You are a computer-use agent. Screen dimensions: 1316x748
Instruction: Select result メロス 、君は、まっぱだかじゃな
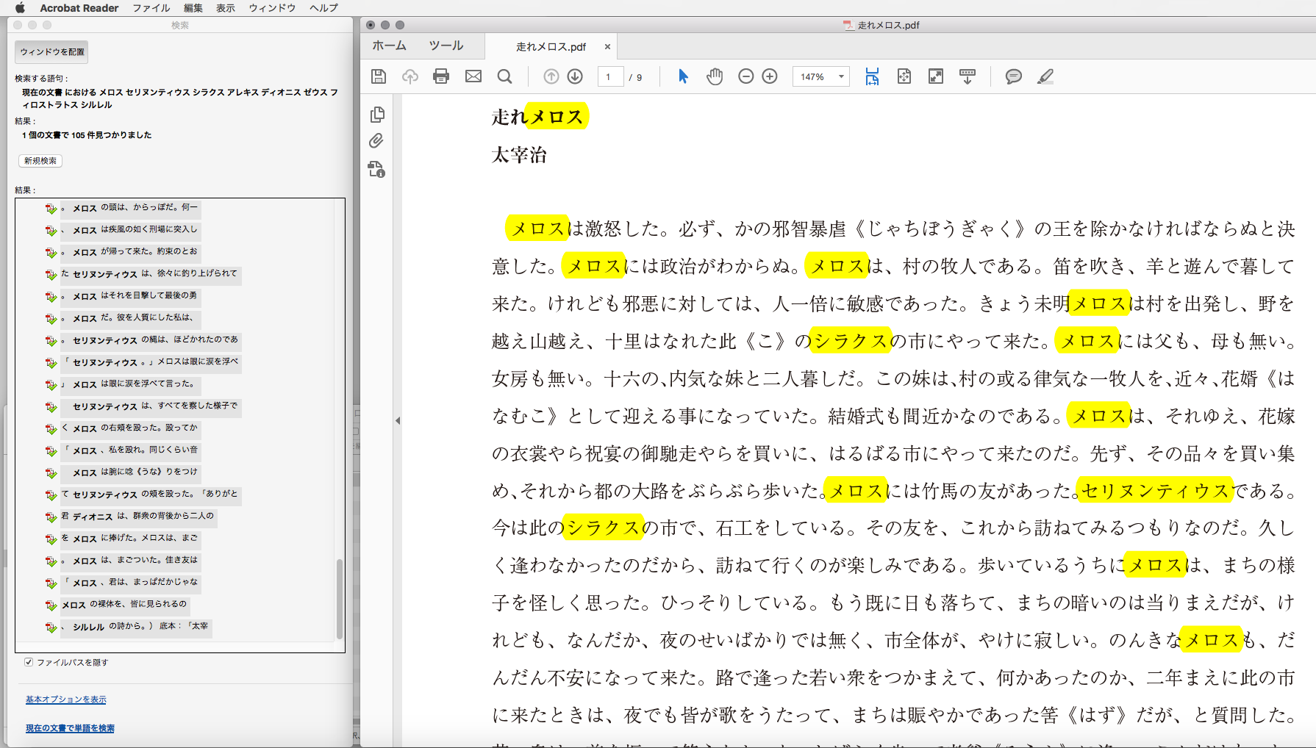click(130, 583)
